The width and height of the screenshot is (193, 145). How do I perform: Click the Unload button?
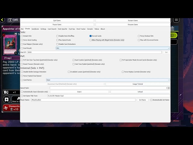coord(140,92)
